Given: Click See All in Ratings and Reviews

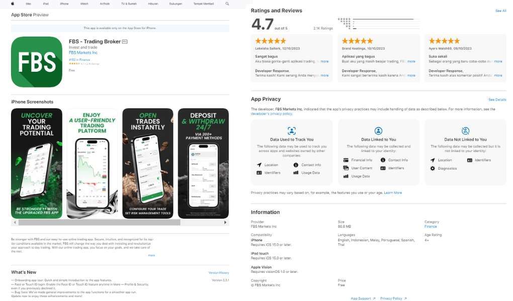Looking at the screenshot, I should click(500, 11).
